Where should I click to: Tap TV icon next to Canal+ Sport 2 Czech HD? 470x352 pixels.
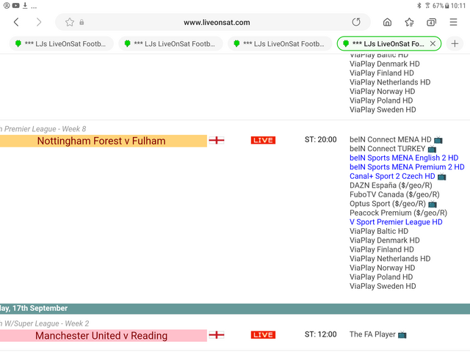441,177
